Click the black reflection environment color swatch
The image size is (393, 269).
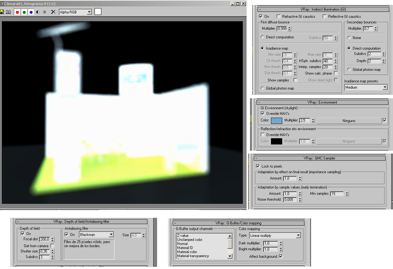click(277, 141)
